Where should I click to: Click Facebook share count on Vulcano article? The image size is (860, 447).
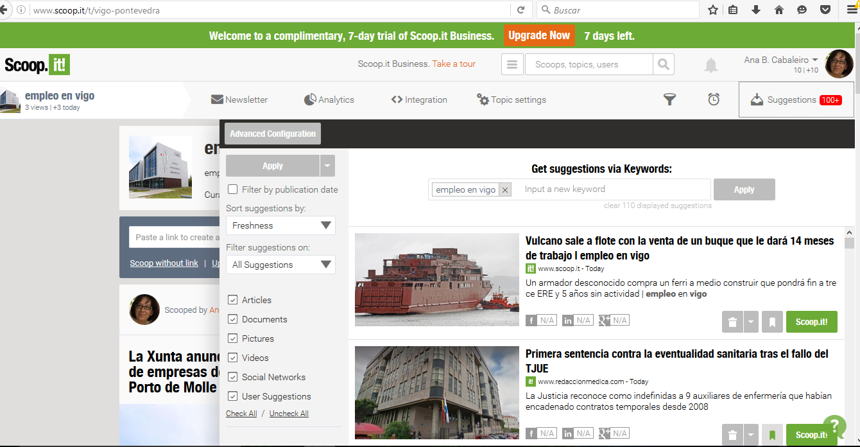pyautogui.click(x=541, y=320)
